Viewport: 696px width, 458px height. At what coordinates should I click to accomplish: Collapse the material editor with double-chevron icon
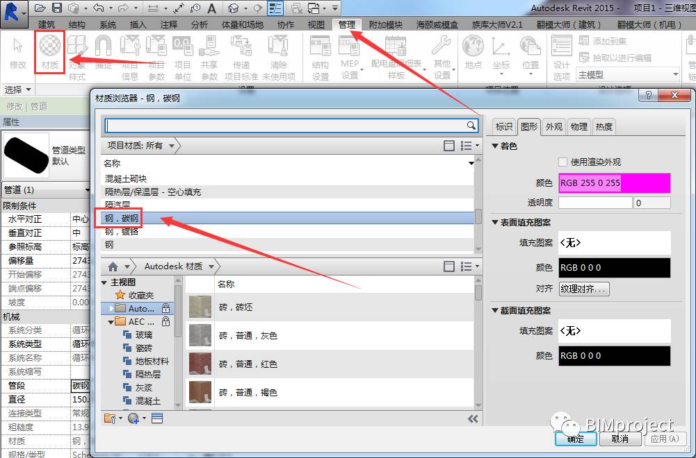point(473,418)
